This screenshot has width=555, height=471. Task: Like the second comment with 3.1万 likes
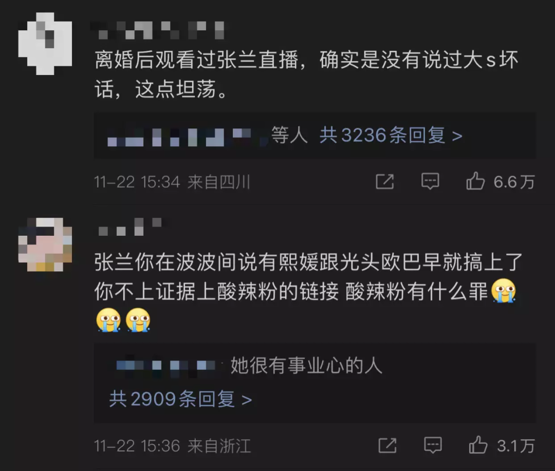point(478,445)
